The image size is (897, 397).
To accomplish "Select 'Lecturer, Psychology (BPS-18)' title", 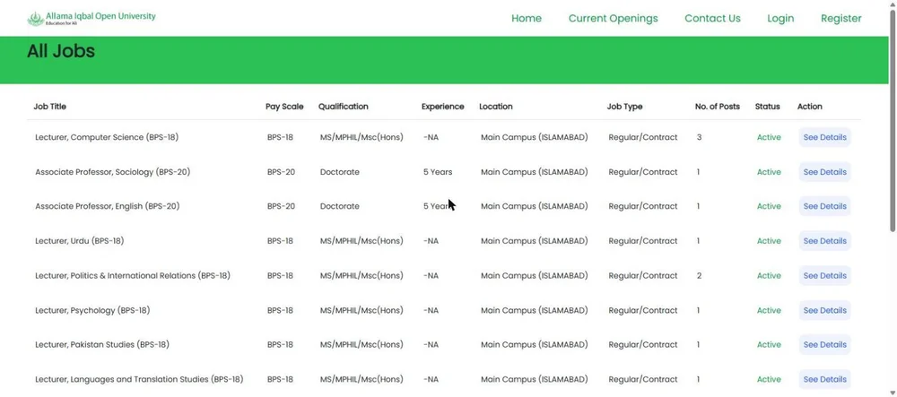I will pyautogui.click(x=92, y=310).
